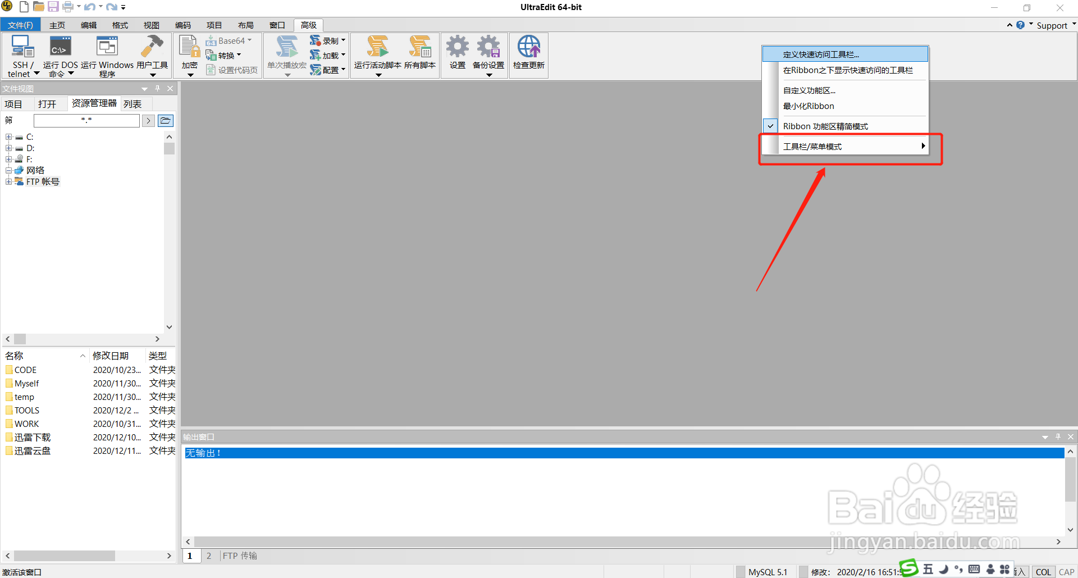Click the soft keyboard icon in IME bar

click(x=974, y=570)
